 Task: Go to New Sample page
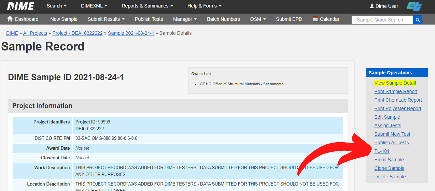[x=64, y=19]
